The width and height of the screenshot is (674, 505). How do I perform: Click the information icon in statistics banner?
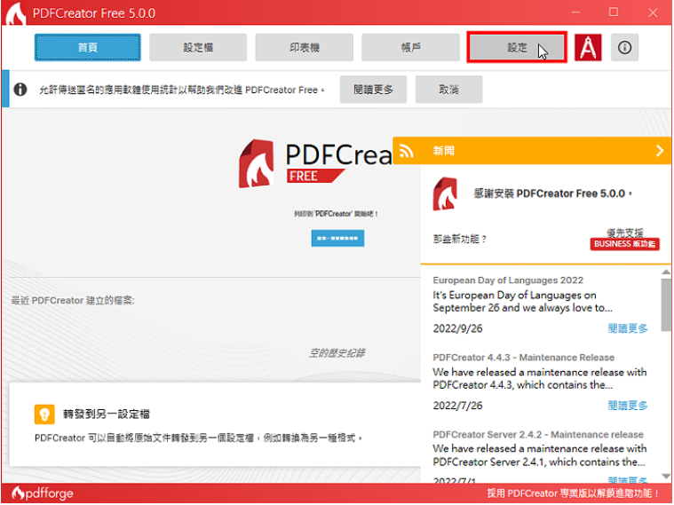(20, 90)
